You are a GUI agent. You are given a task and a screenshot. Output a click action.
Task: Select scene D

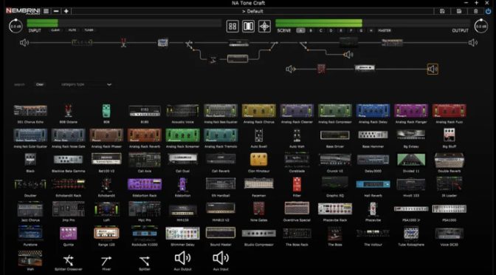(331, 30)
